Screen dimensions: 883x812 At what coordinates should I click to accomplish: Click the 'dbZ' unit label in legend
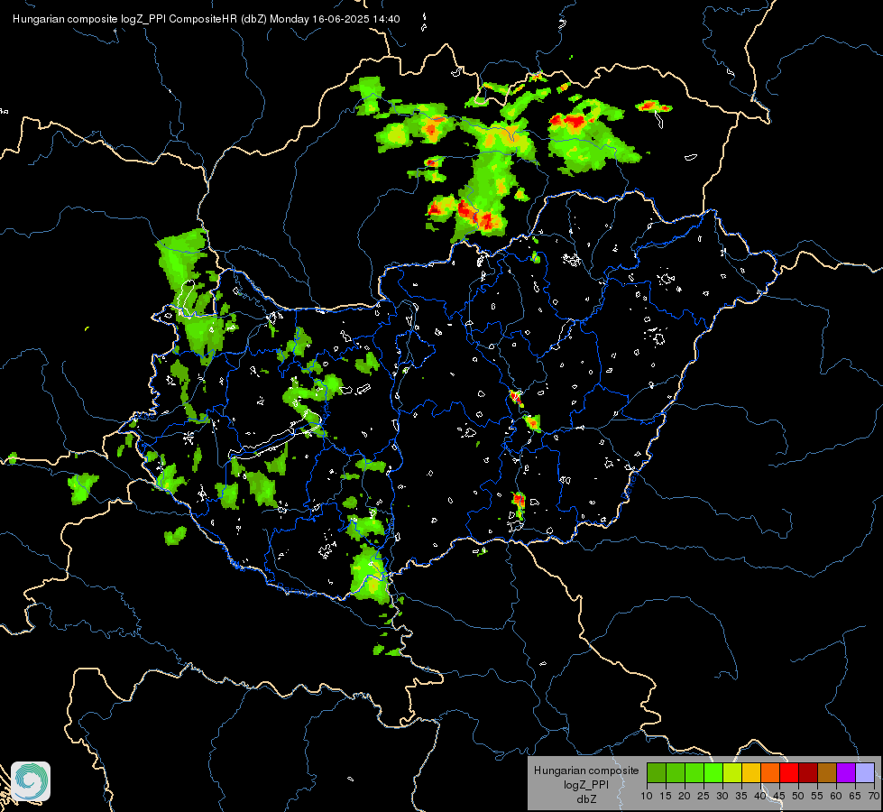[587, 799]
